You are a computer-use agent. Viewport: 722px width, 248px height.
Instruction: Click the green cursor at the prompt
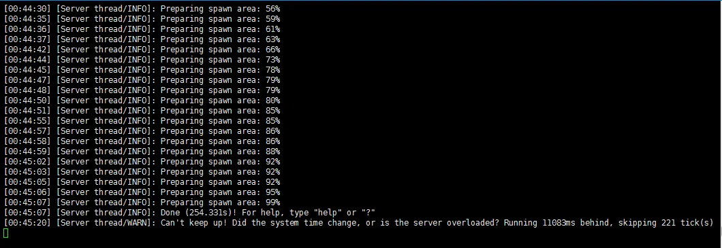click(x=5, y=233)
